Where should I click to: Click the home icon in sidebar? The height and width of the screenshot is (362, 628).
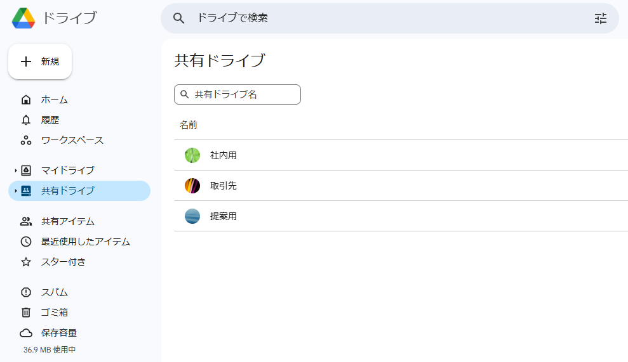coord(26,100)
